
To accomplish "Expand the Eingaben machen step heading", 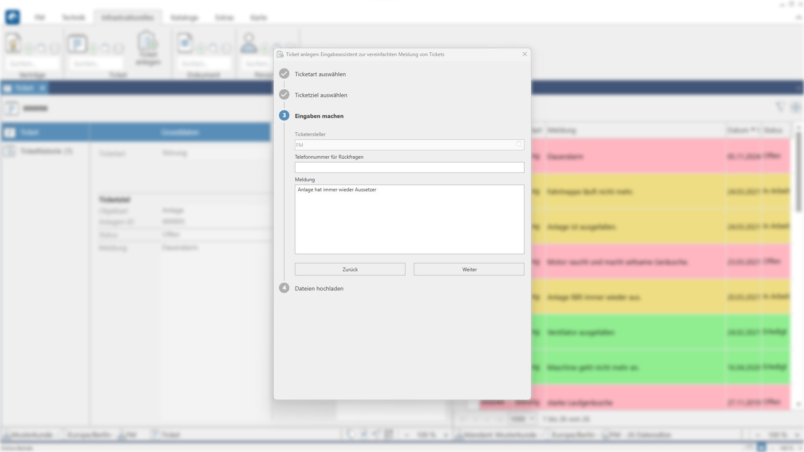I will 319,116.
